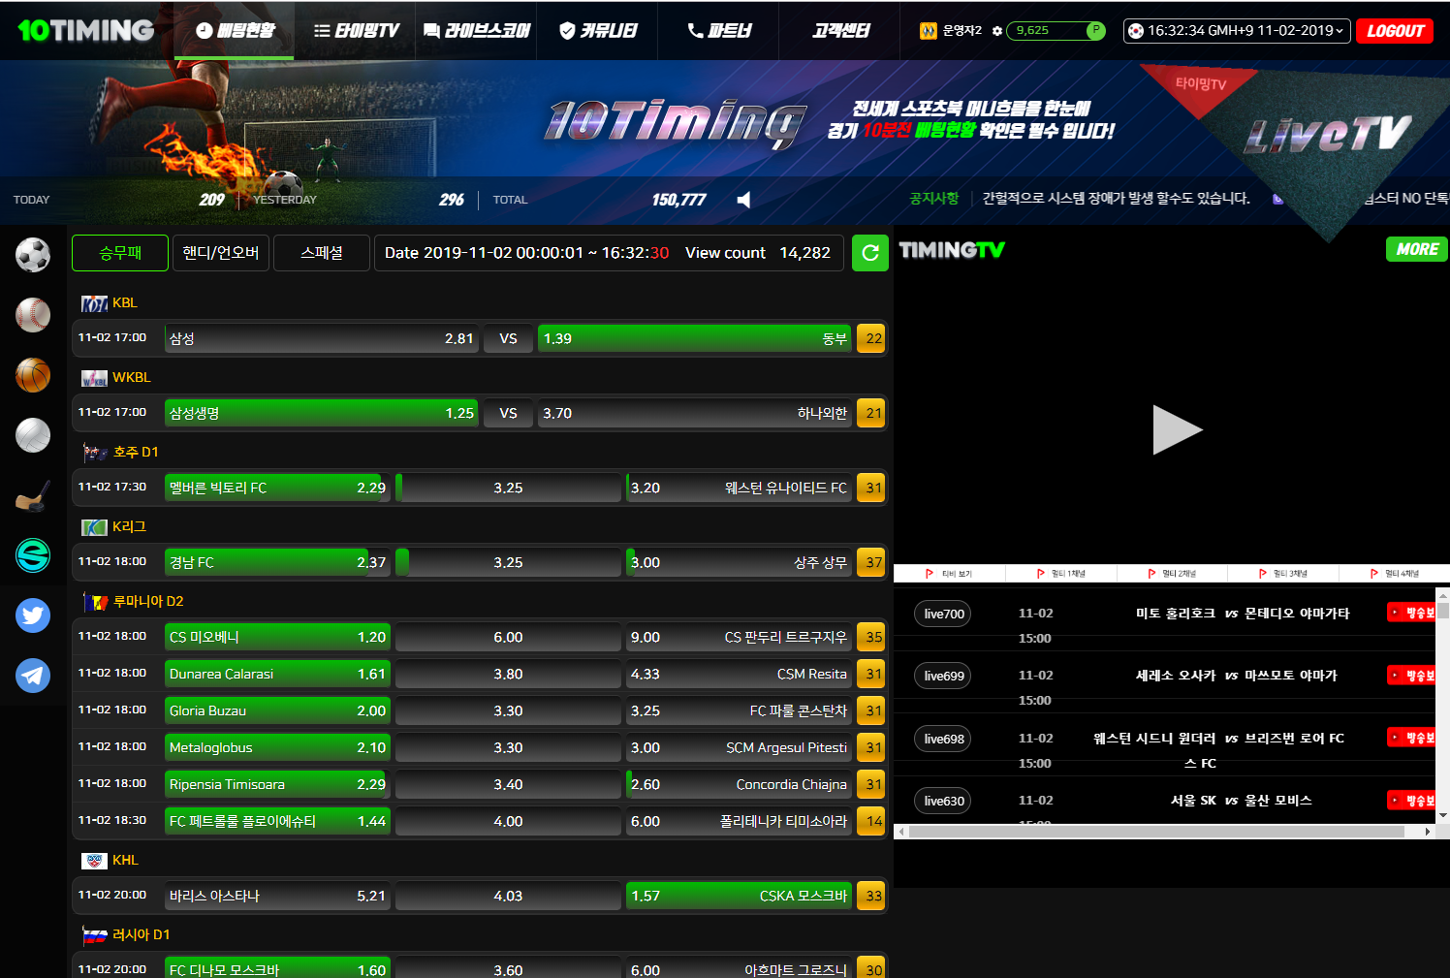Viewport: 1450px width, 978px height.
Task: Switch to the 핸디/언오버 tab
Action: 221,253
